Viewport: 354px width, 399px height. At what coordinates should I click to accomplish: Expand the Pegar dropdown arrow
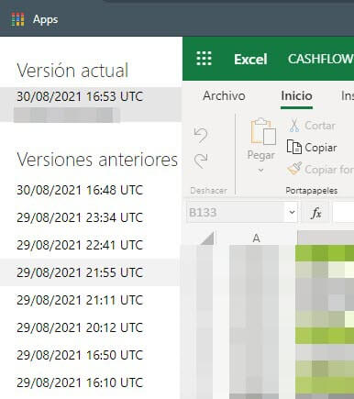coord(260,170)
